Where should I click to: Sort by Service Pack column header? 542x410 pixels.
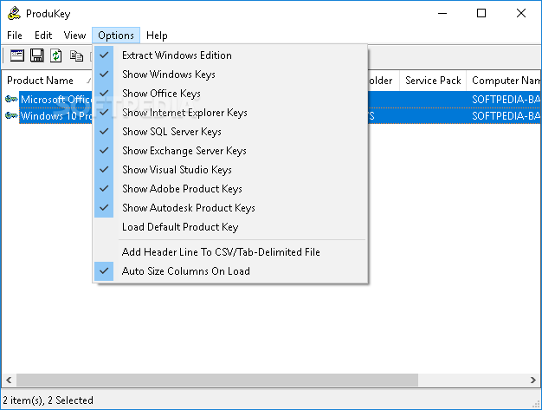click(433, 81)
